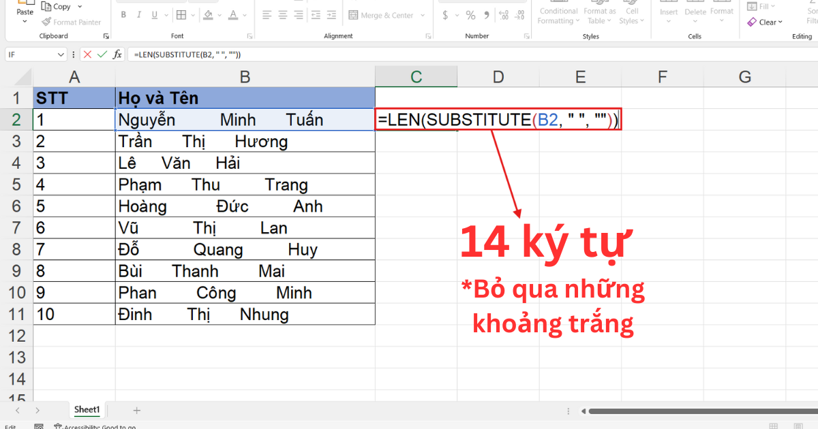Open the Conditional Formatting menu

click(x=558, y=14)
